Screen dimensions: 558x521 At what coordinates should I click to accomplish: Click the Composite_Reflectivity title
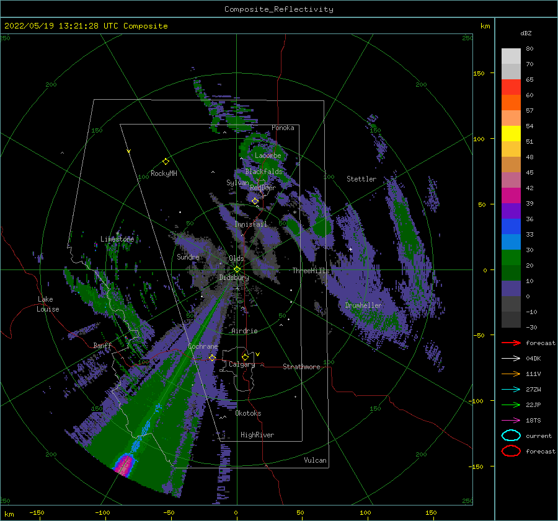pos(279,9)
